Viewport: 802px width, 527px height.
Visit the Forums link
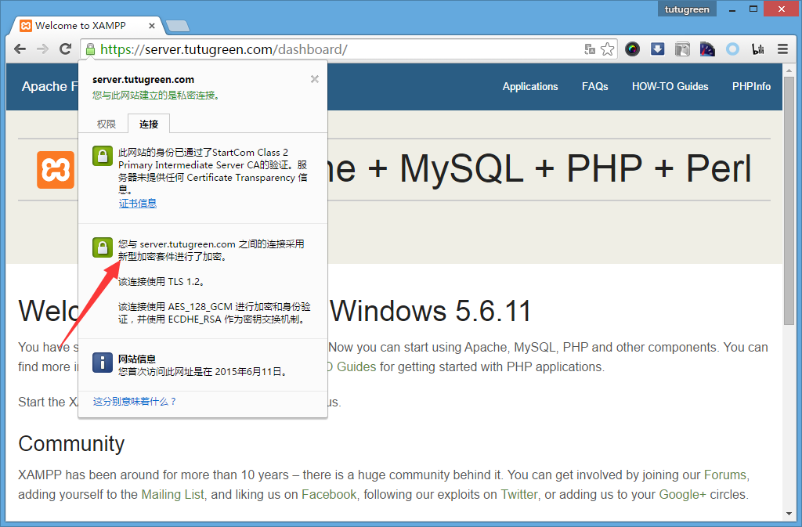tap(725, 475)
